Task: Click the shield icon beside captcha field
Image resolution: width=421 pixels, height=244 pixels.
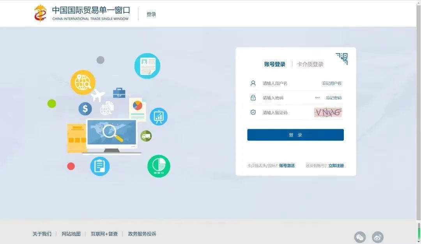Action: (253, 112)
